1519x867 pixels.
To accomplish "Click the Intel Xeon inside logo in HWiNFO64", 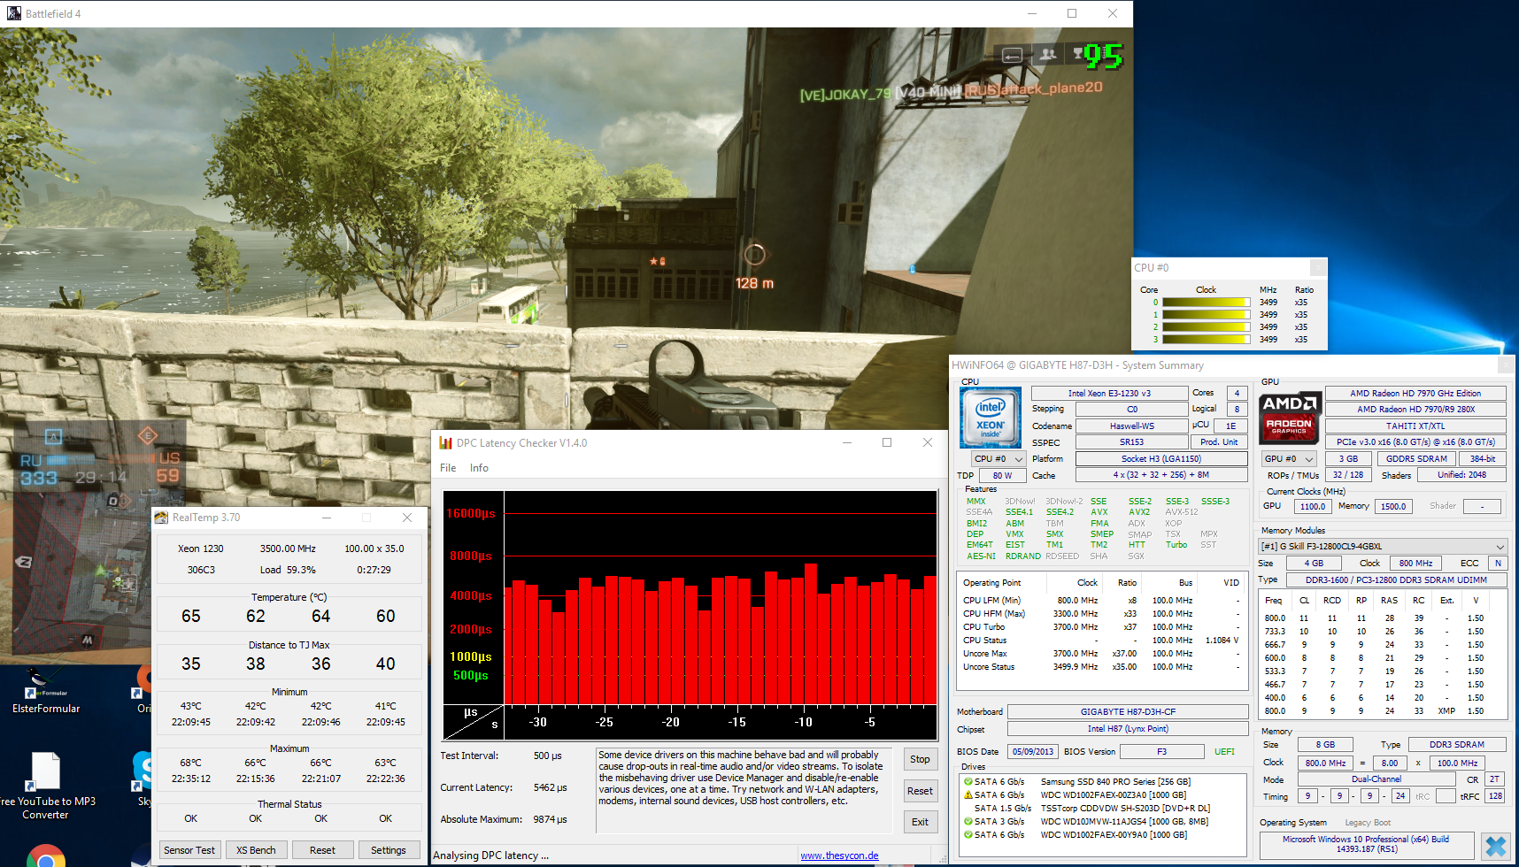I will 991,418.
